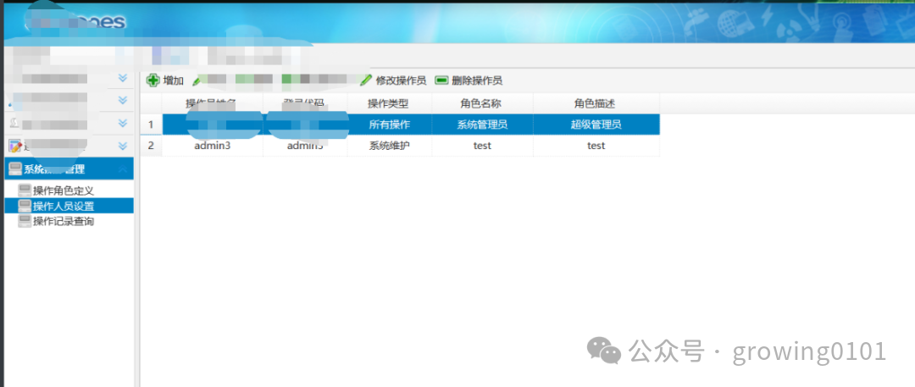Click test in the 角色描述 column

point(596,146)
